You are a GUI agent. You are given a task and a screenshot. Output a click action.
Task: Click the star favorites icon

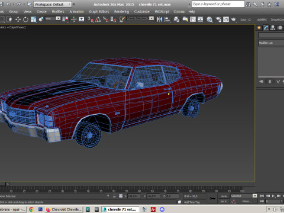[x=269, y=4]
